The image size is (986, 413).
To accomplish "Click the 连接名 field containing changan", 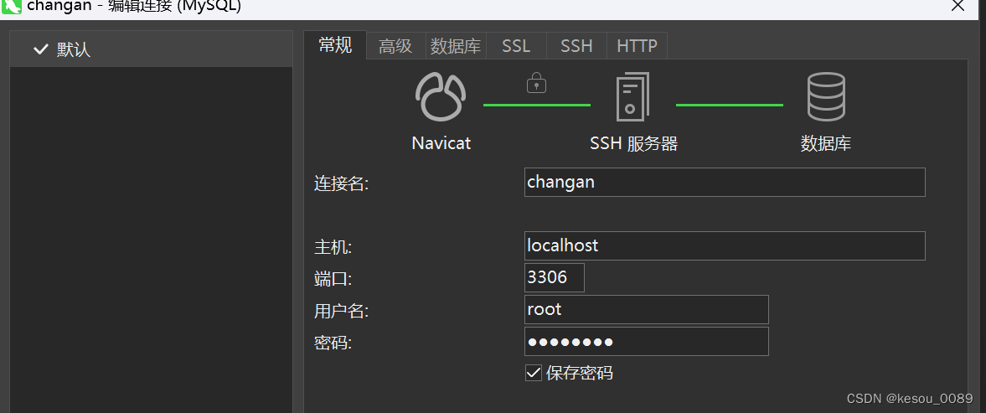I will 725,183.
